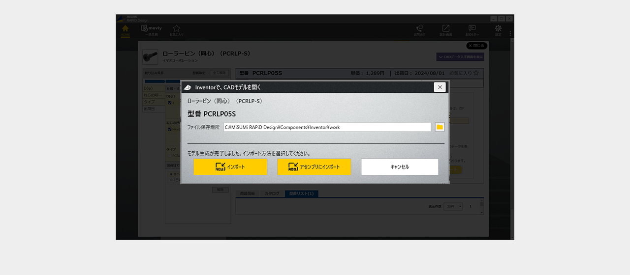
Task: Switch to the 商品情報 tab
Action: tap(248, 194)
